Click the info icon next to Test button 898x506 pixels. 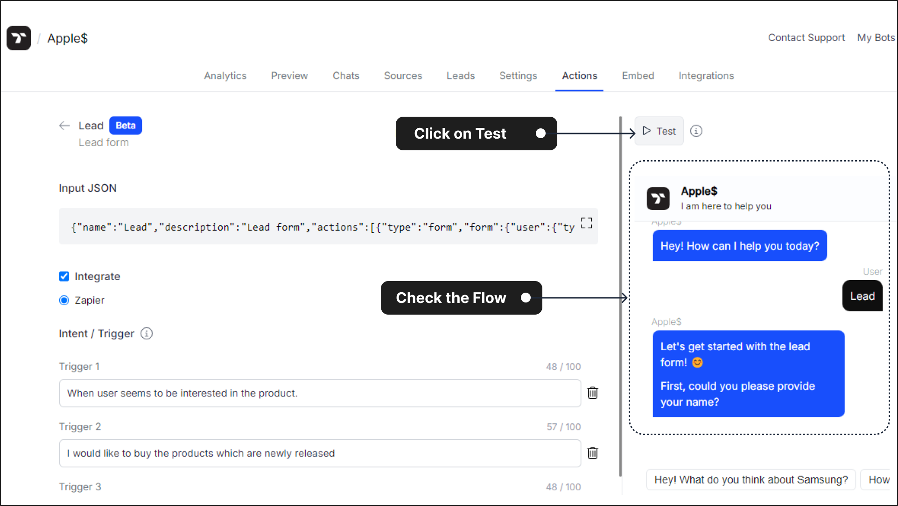pos(695,131)
